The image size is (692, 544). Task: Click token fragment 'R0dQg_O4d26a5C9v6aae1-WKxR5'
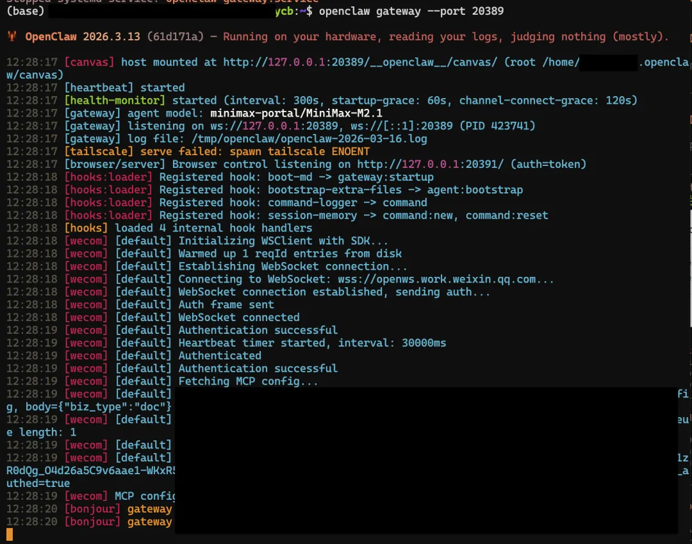pyautogui.click(x=91, y=472)
